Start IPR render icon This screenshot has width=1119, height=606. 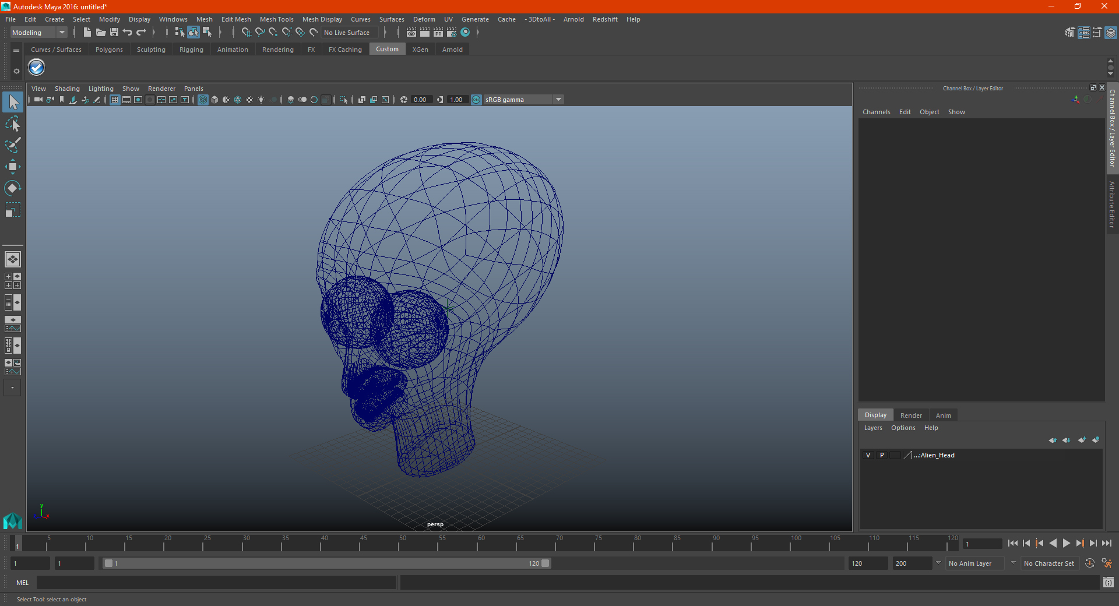(x=438, y=33)
